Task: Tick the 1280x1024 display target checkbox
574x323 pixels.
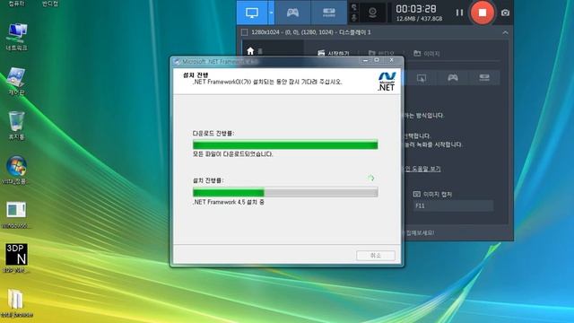Action: point(244,32)
